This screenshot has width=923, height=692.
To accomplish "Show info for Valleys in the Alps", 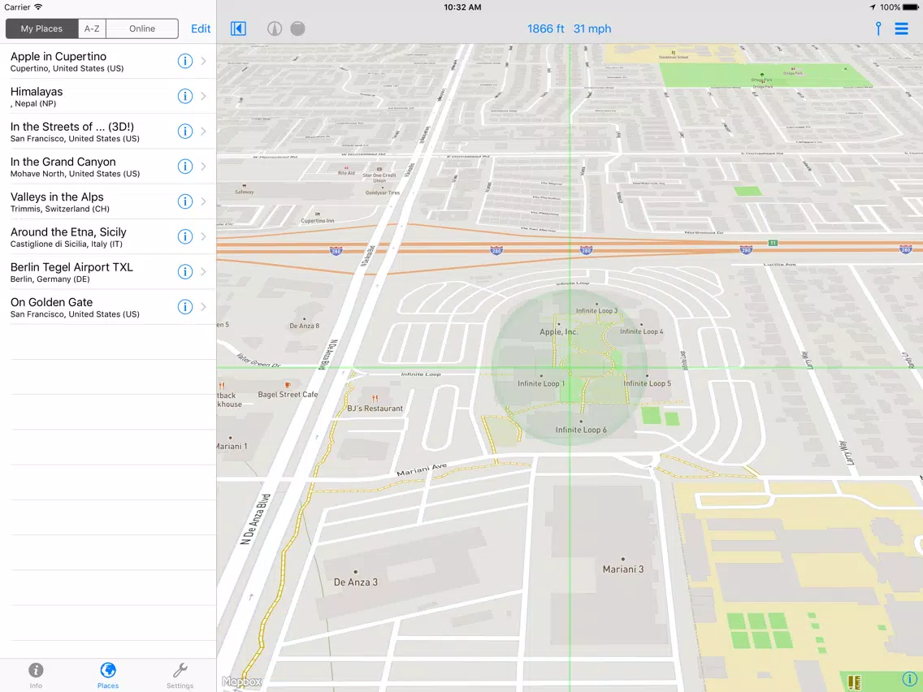I will [184, 201].
